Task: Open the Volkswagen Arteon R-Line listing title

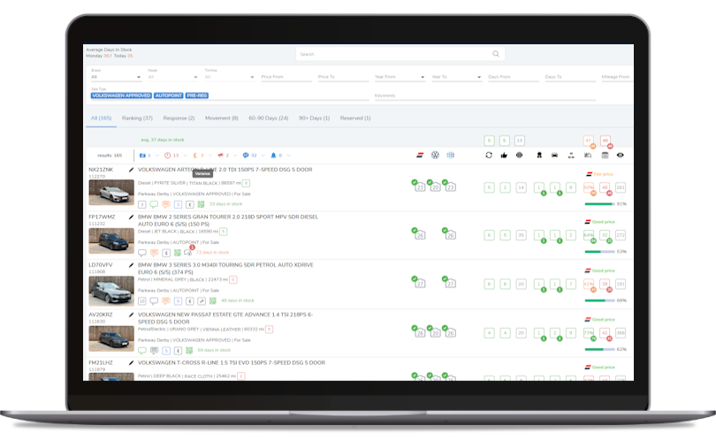Action: (225, 170)
